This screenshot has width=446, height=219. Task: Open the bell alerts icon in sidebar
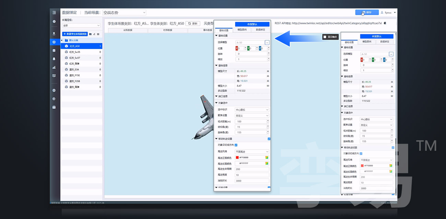[x=54, y=59]
